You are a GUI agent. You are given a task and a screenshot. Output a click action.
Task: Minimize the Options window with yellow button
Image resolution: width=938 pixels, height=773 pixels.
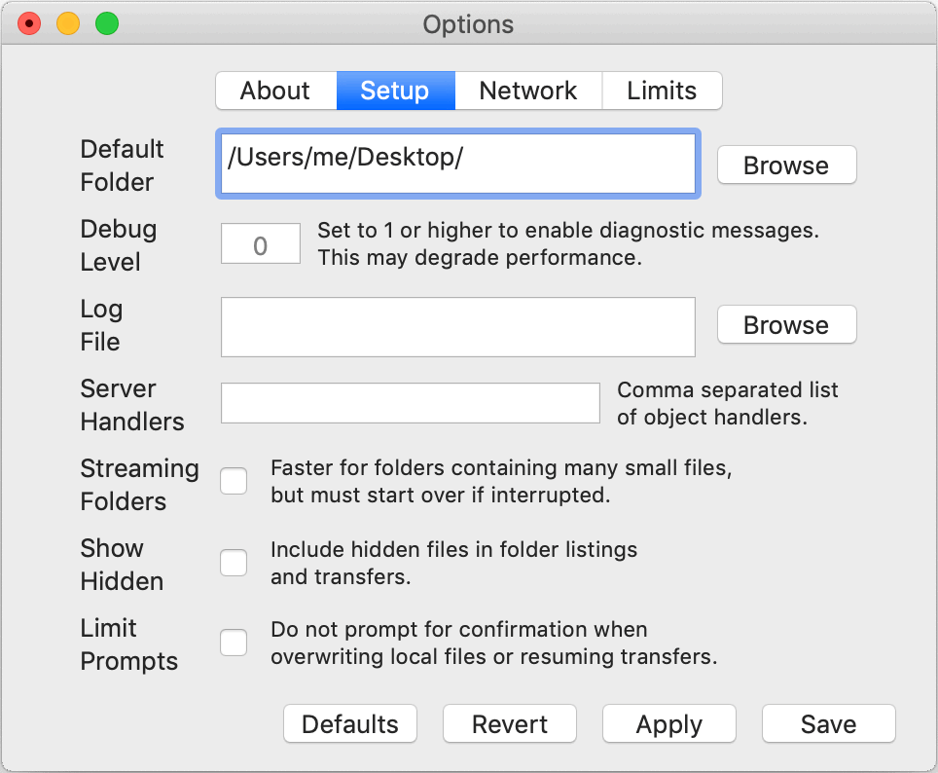[x=68, y=23]
